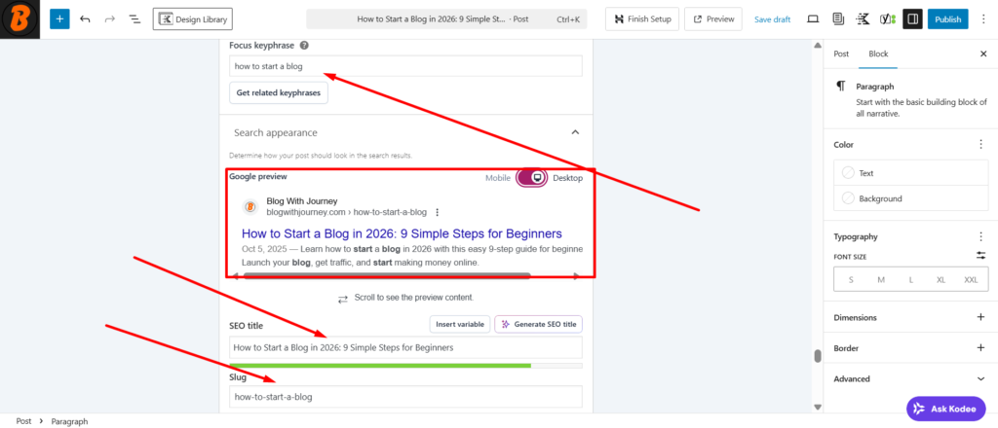
Task: Open the document overview list icon
Action: [134, 19]
